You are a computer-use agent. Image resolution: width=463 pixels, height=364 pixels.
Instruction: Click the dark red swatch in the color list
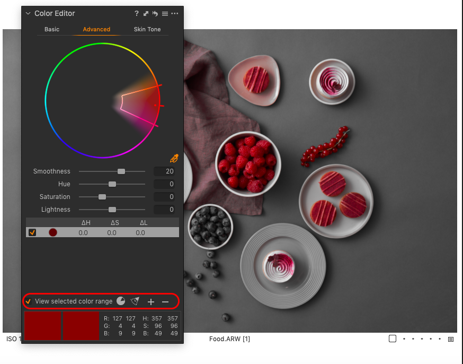(x=53, y=232)
